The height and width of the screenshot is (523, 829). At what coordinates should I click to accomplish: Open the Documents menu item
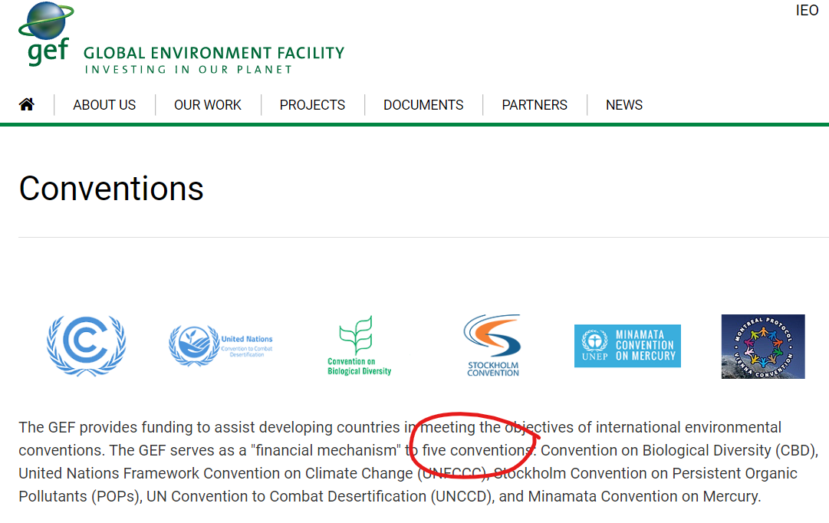click(423, 105)
